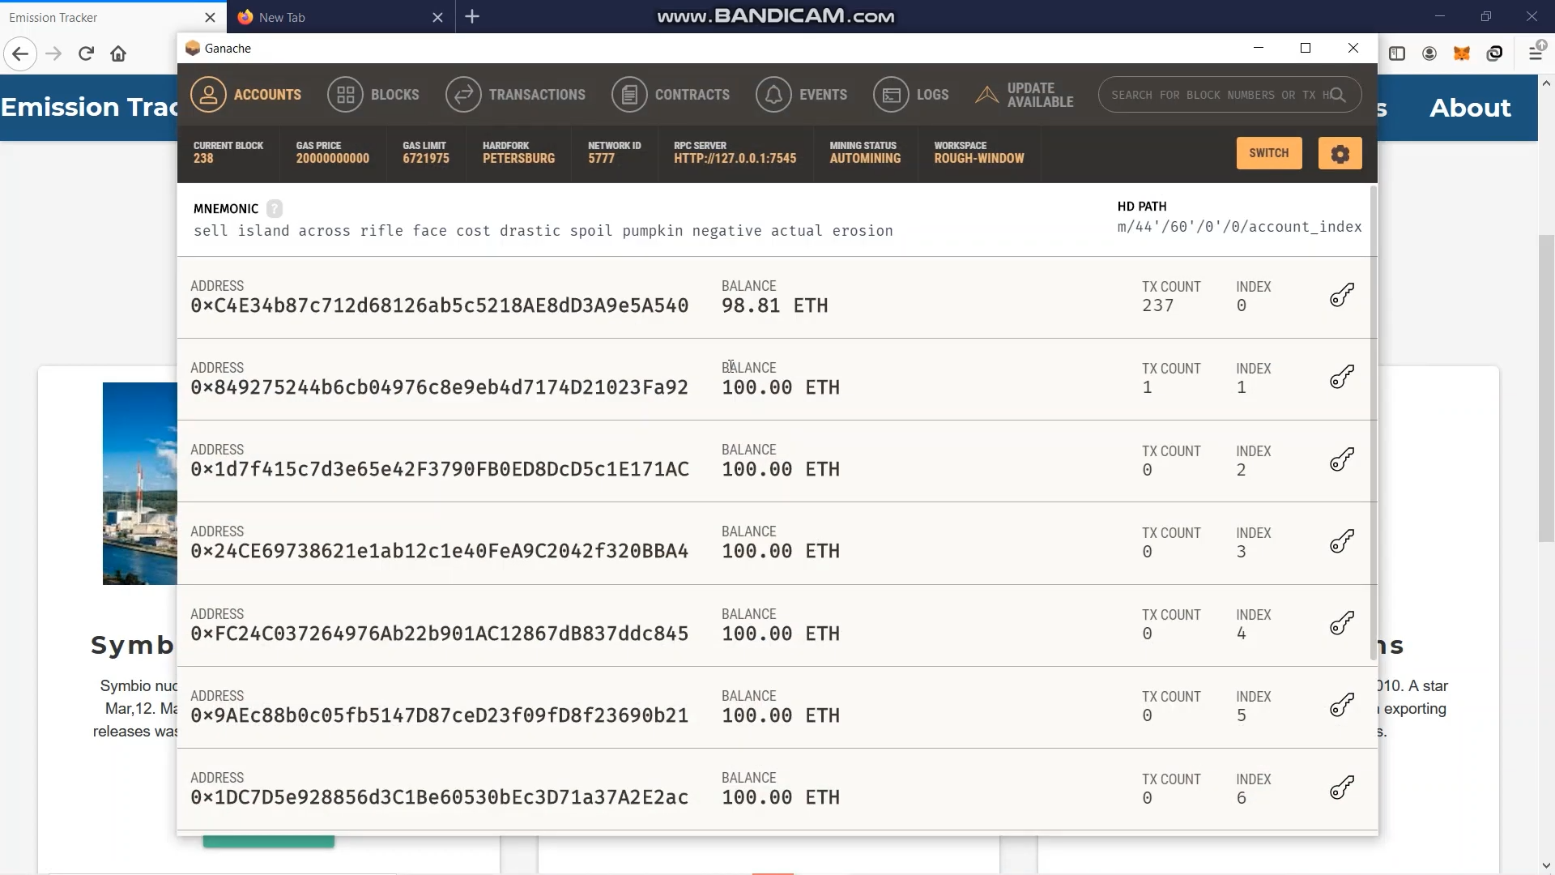Click Ganache accounts list scrollbar
Viewport: 1555px width, 875px height.
1373,421
